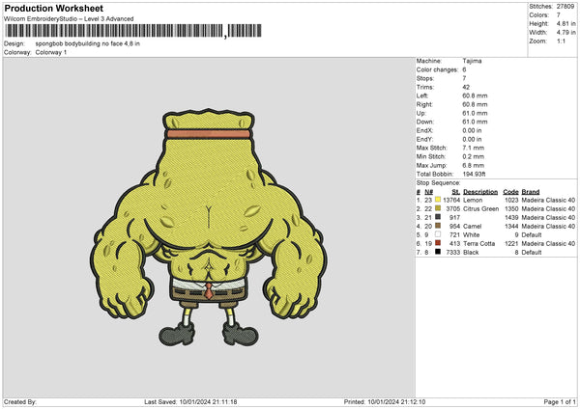
Task: Click the 'Description' column header
Action: (480, 192)
